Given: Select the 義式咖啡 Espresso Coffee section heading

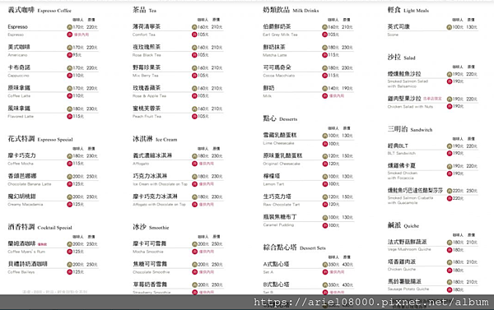Looking at the screenshot, I should 40,10.
